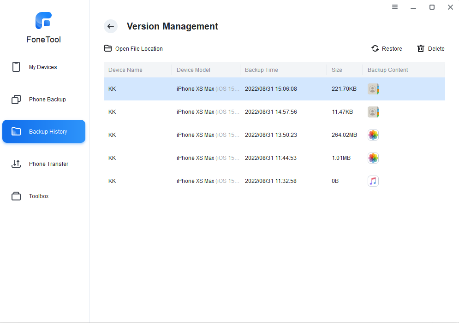Select backup time 2022/08/31 11:44:53
459x323 pixels.
(x=271, y=158)
